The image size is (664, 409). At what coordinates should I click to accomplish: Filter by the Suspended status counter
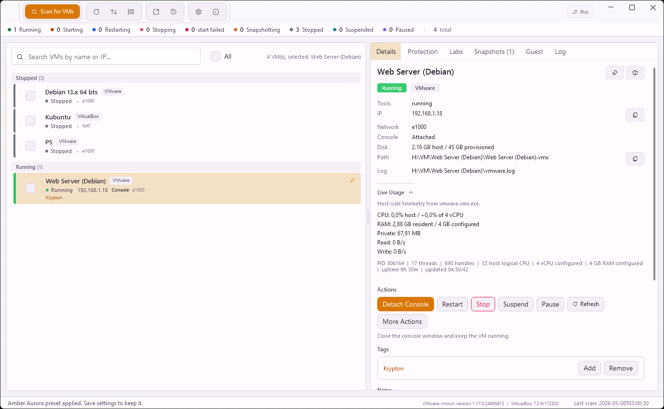pos(353,30)
